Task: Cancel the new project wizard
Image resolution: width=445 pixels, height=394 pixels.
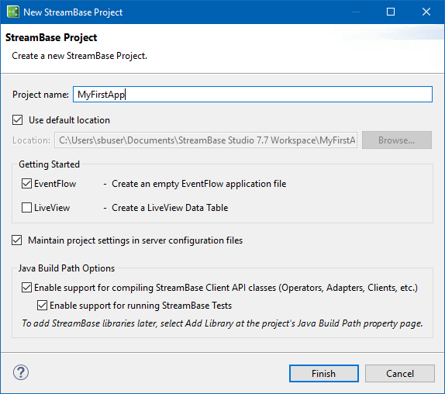Action: point(400,374)
